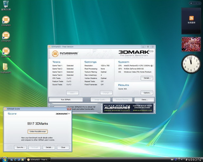The image size is (203, 162).
Task: Click the '5517 3DMarks' score text
Action: (x=37, y=124)
